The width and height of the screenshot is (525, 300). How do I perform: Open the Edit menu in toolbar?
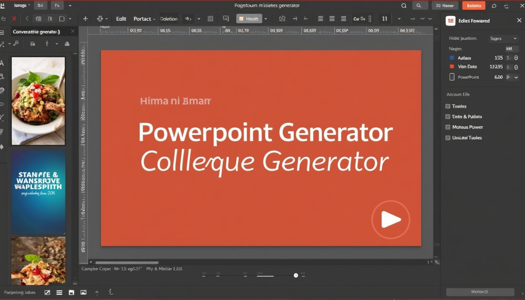[121, 19]
